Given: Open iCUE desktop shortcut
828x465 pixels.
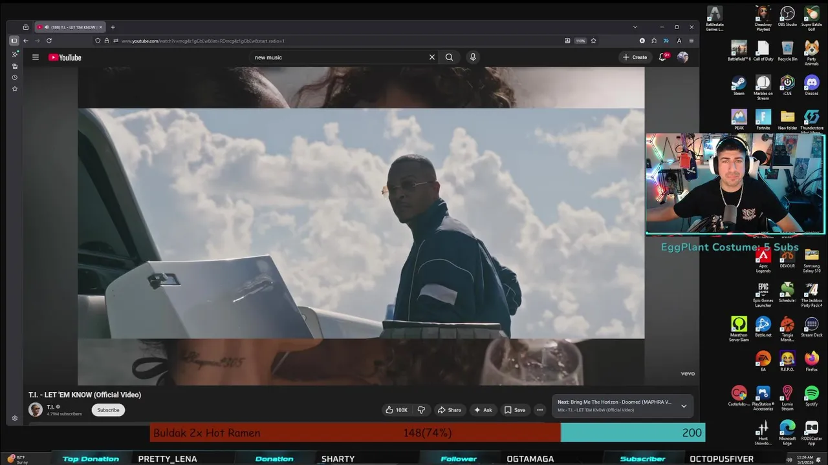Looking at the screenshot, I should pos(787,86).
